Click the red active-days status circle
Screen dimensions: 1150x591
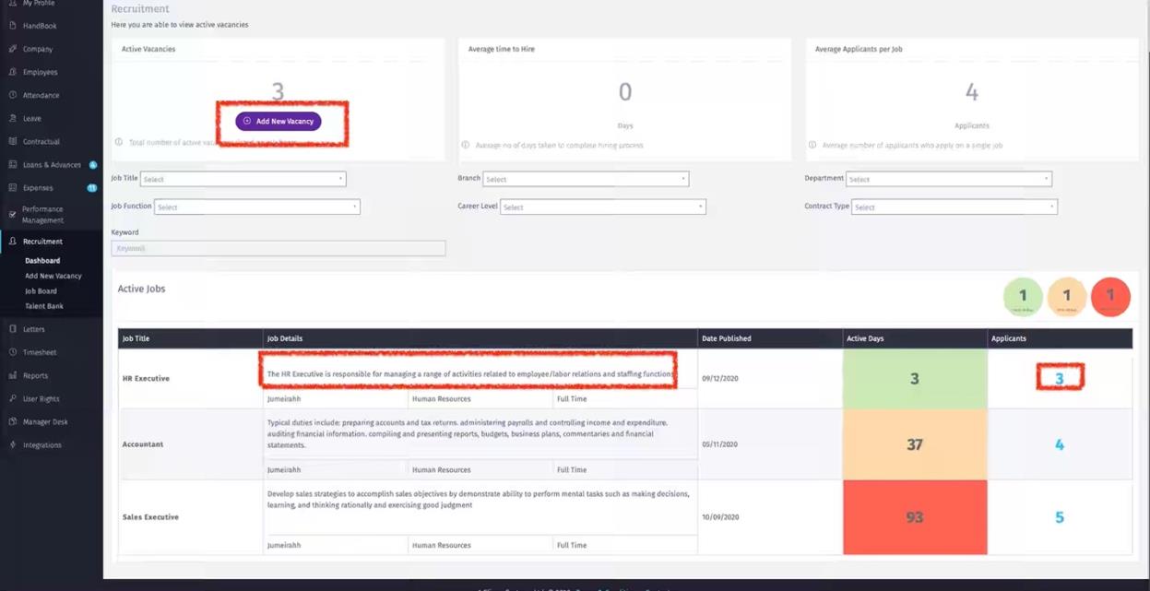pos(1110,297)
